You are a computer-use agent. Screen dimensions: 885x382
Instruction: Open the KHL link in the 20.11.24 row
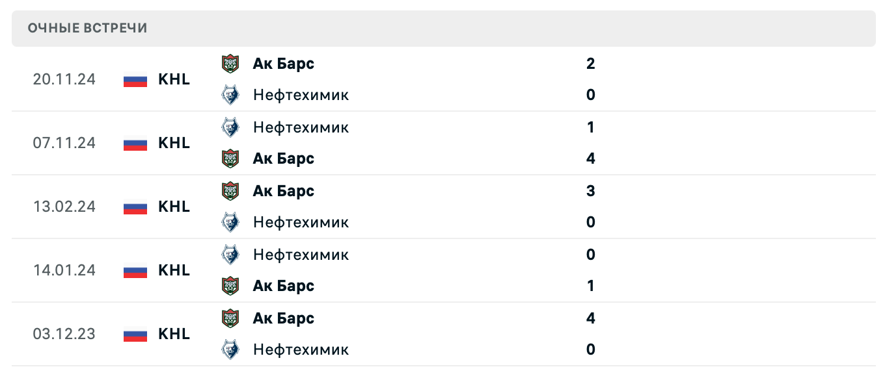click(x=174, y=79)
